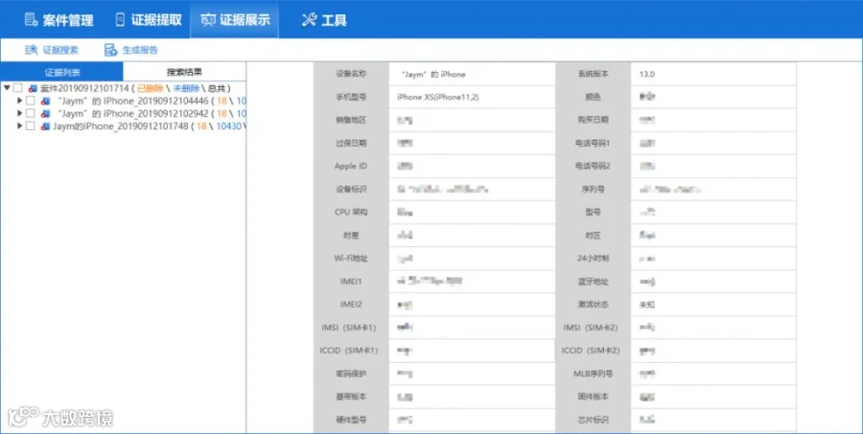Click the blue 未删除 legend text
863x434 pixels.
186,88
